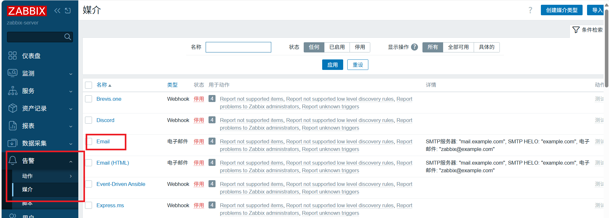609x218 pixels.
Task: Click the 导入 button
Action: click(596, 10)
